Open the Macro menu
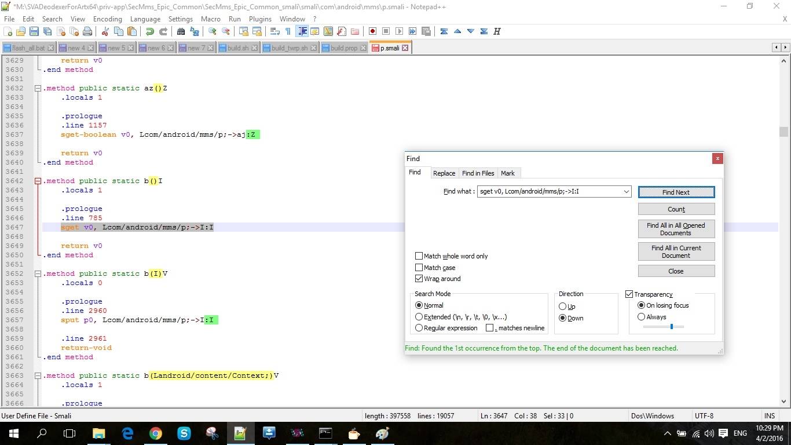Screen dimensions: 791x445 coord(211,19)
